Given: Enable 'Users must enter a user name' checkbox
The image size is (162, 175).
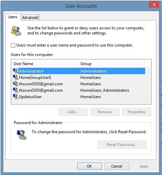Looking at the screenshot, I should [13, 46].
